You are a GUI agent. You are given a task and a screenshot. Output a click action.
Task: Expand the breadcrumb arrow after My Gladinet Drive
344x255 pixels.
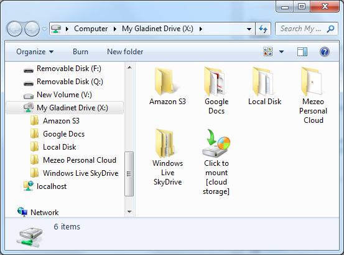[201, 29]
